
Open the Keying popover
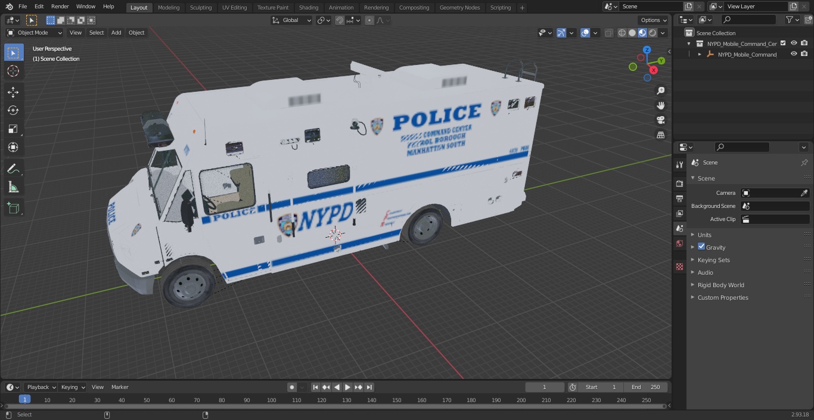pos(72,387)
